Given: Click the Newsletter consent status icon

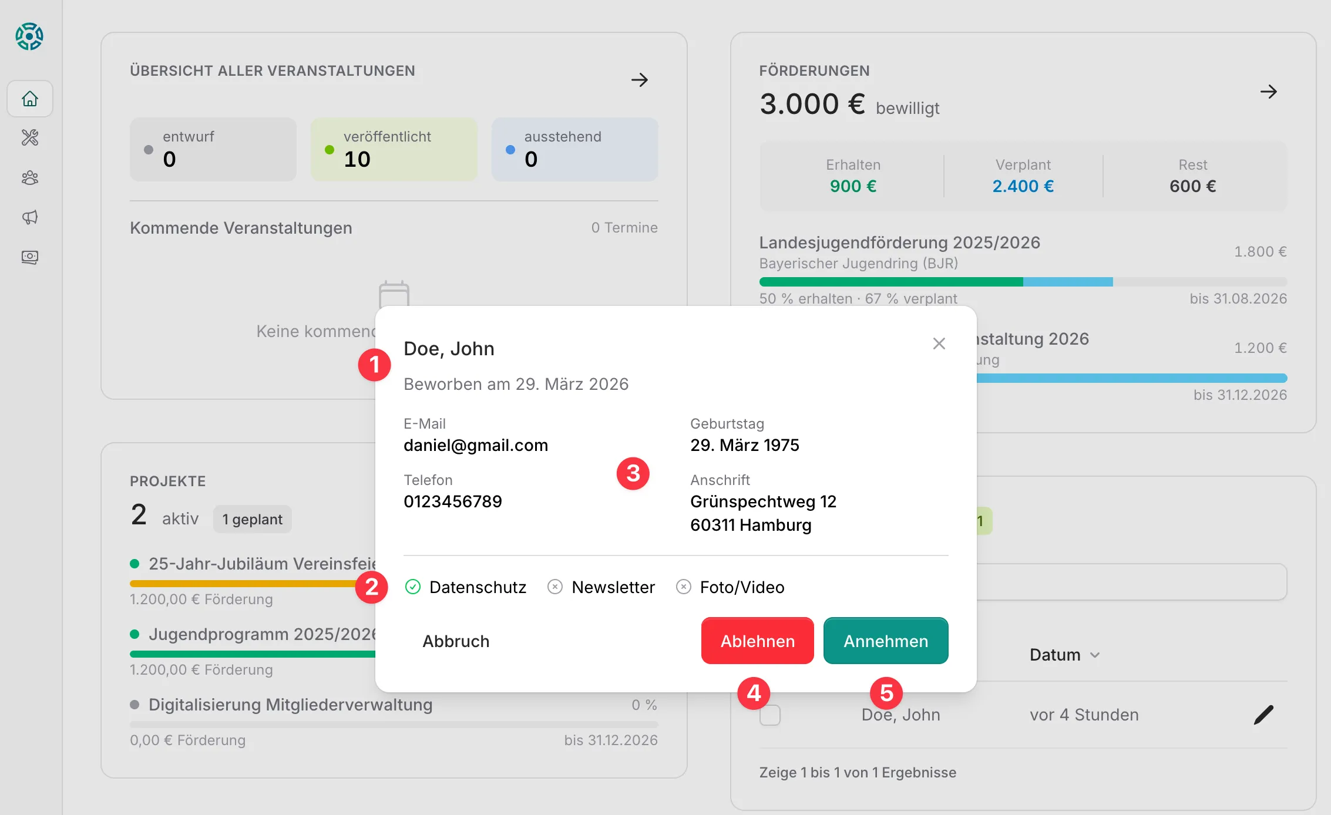Looking at the screenshot, I should tap(555, 587).
